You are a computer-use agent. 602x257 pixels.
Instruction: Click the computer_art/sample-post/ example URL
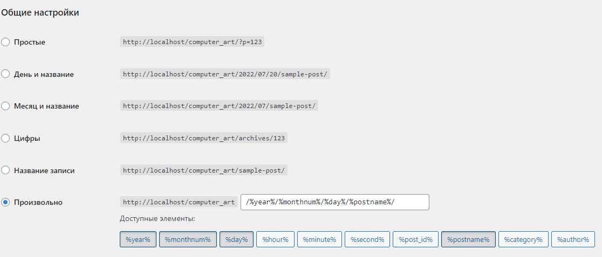204,170
